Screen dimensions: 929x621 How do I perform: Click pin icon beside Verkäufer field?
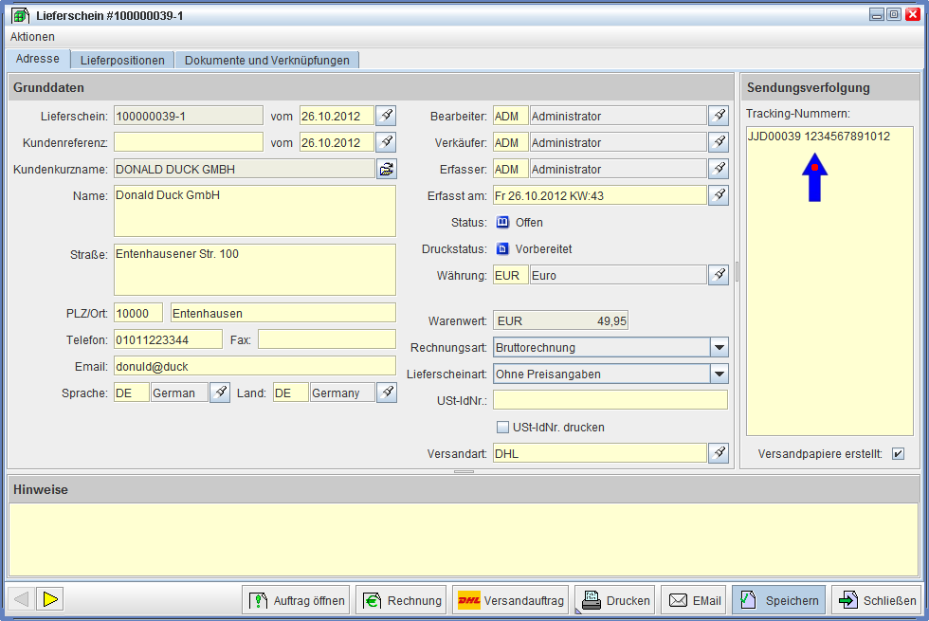point(720,142)
